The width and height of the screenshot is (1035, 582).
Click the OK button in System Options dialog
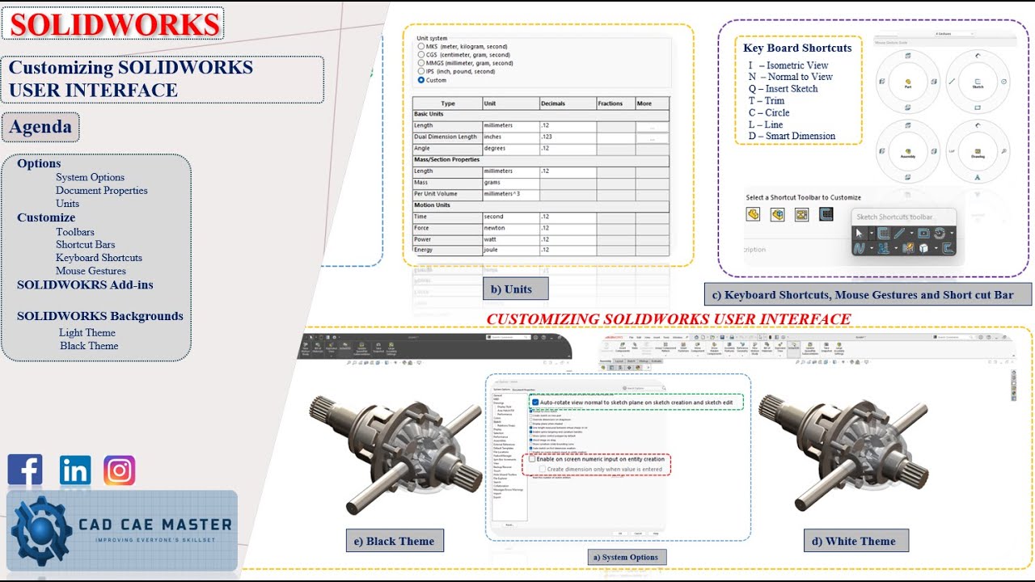[620, 533]
